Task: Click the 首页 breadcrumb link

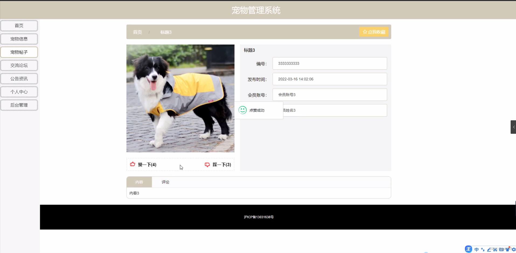Action: [137, 32]
